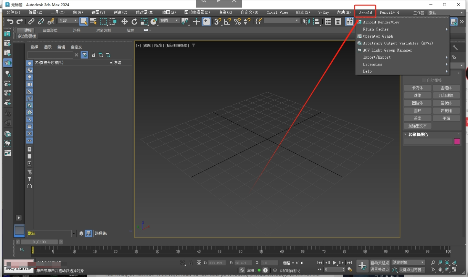
Task: Toggle the 3D Snaps icon
Action: [x=217, y=21]
